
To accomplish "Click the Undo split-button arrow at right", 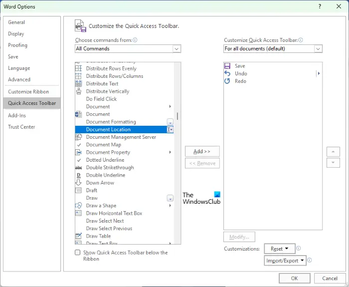I will (x=319, y=73).
